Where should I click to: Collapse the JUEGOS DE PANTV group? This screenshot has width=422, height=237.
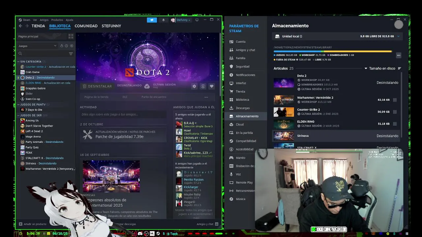(x=18, y=105)
